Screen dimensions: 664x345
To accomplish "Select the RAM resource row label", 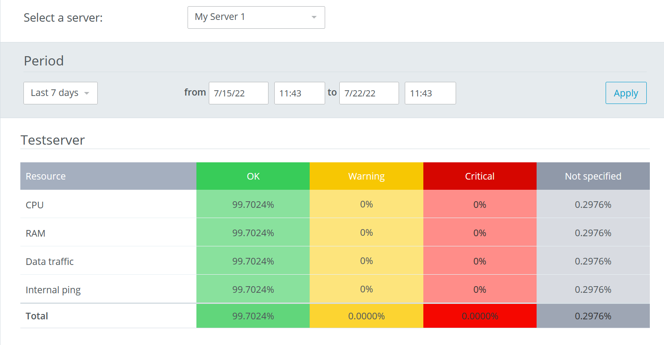I will click(x=36, y=233).
